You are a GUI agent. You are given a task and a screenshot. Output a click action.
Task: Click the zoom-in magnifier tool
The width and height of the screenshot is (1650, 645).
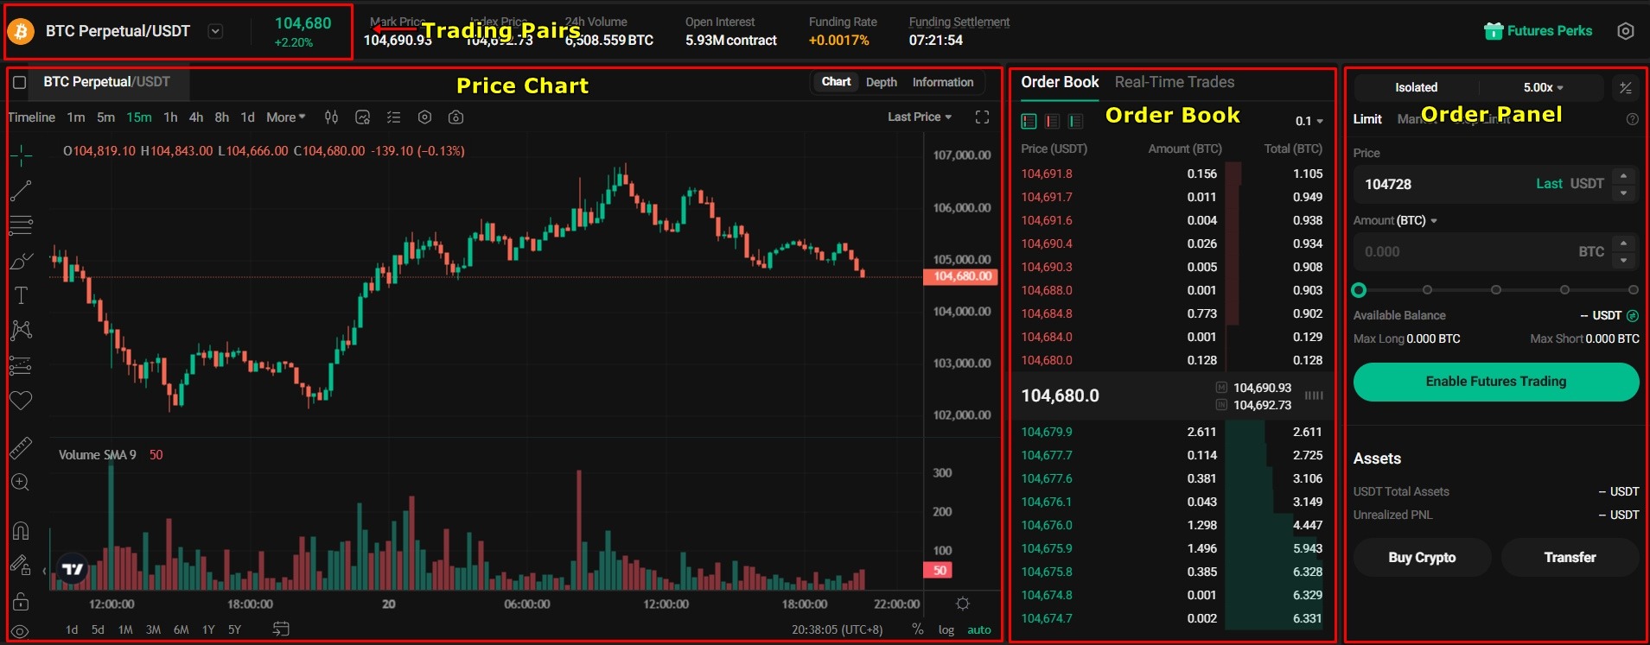[21, 483]
